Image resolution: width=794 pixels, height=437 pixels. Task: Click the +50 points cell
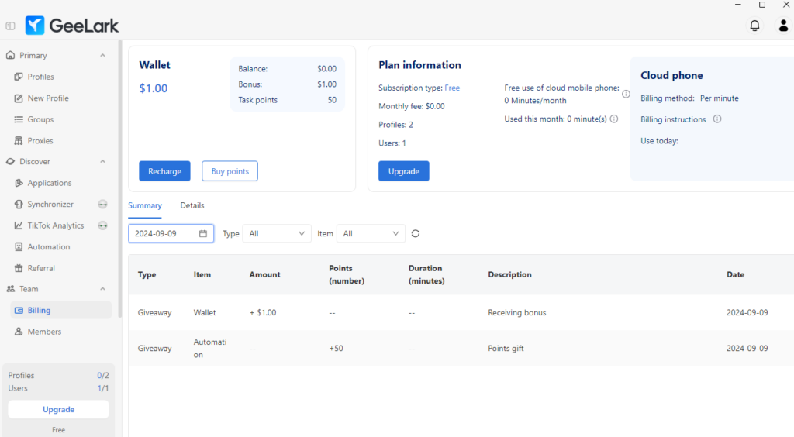337,348
